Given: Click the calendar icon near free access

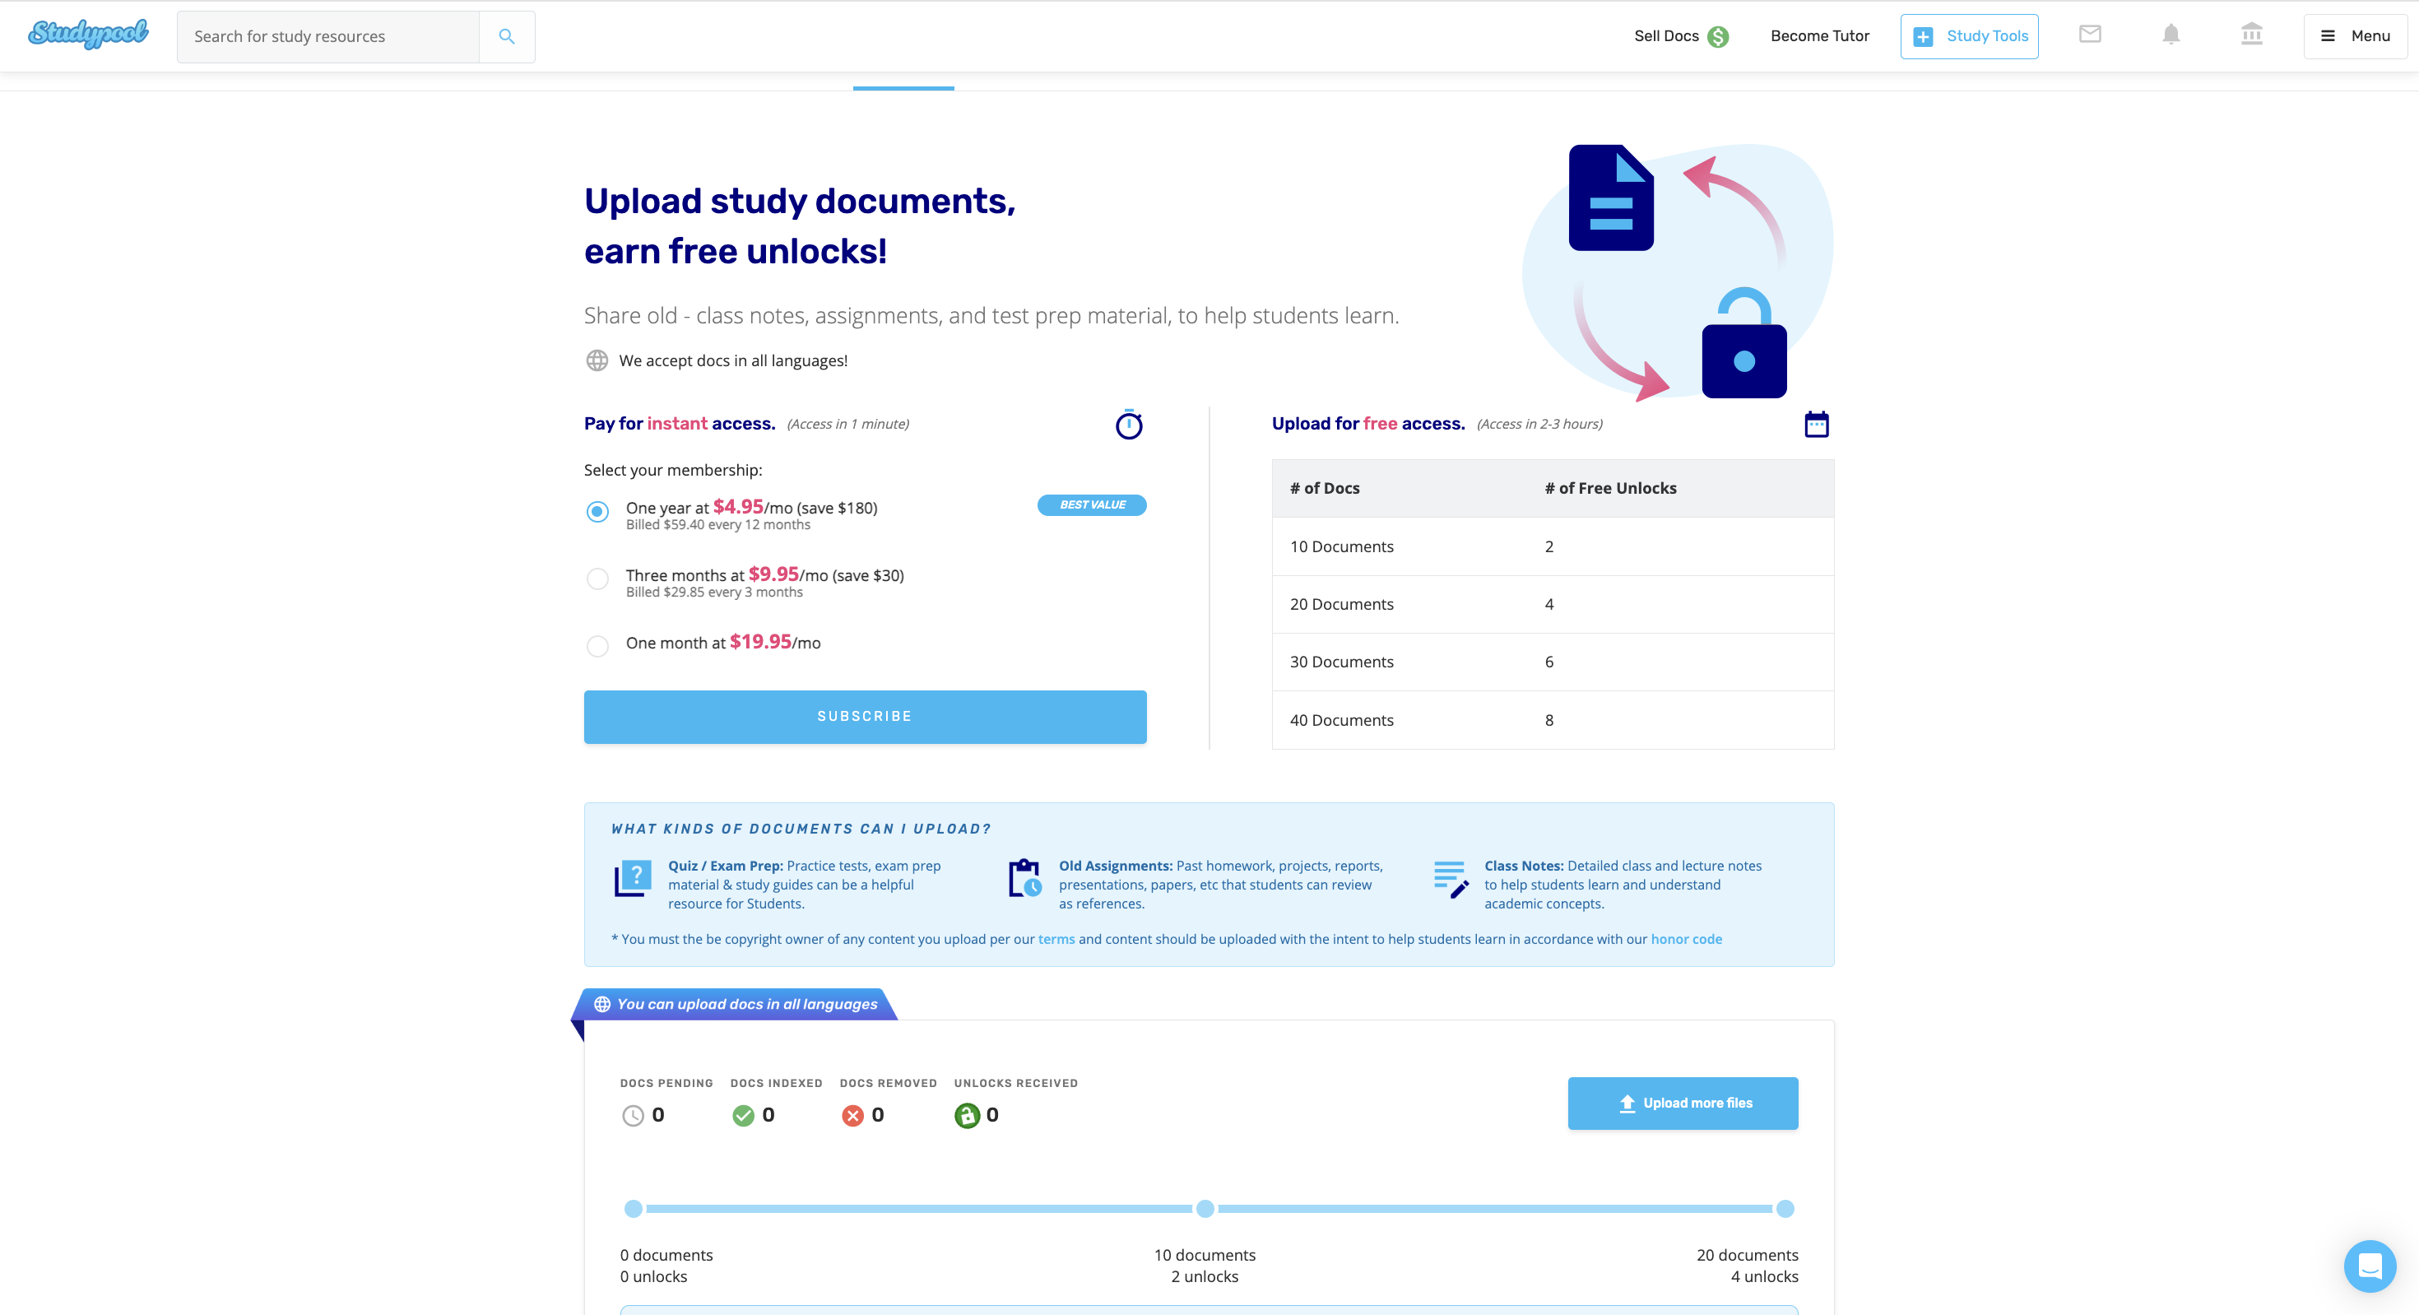Looking at the screenshot, I should pos(1817,425).
